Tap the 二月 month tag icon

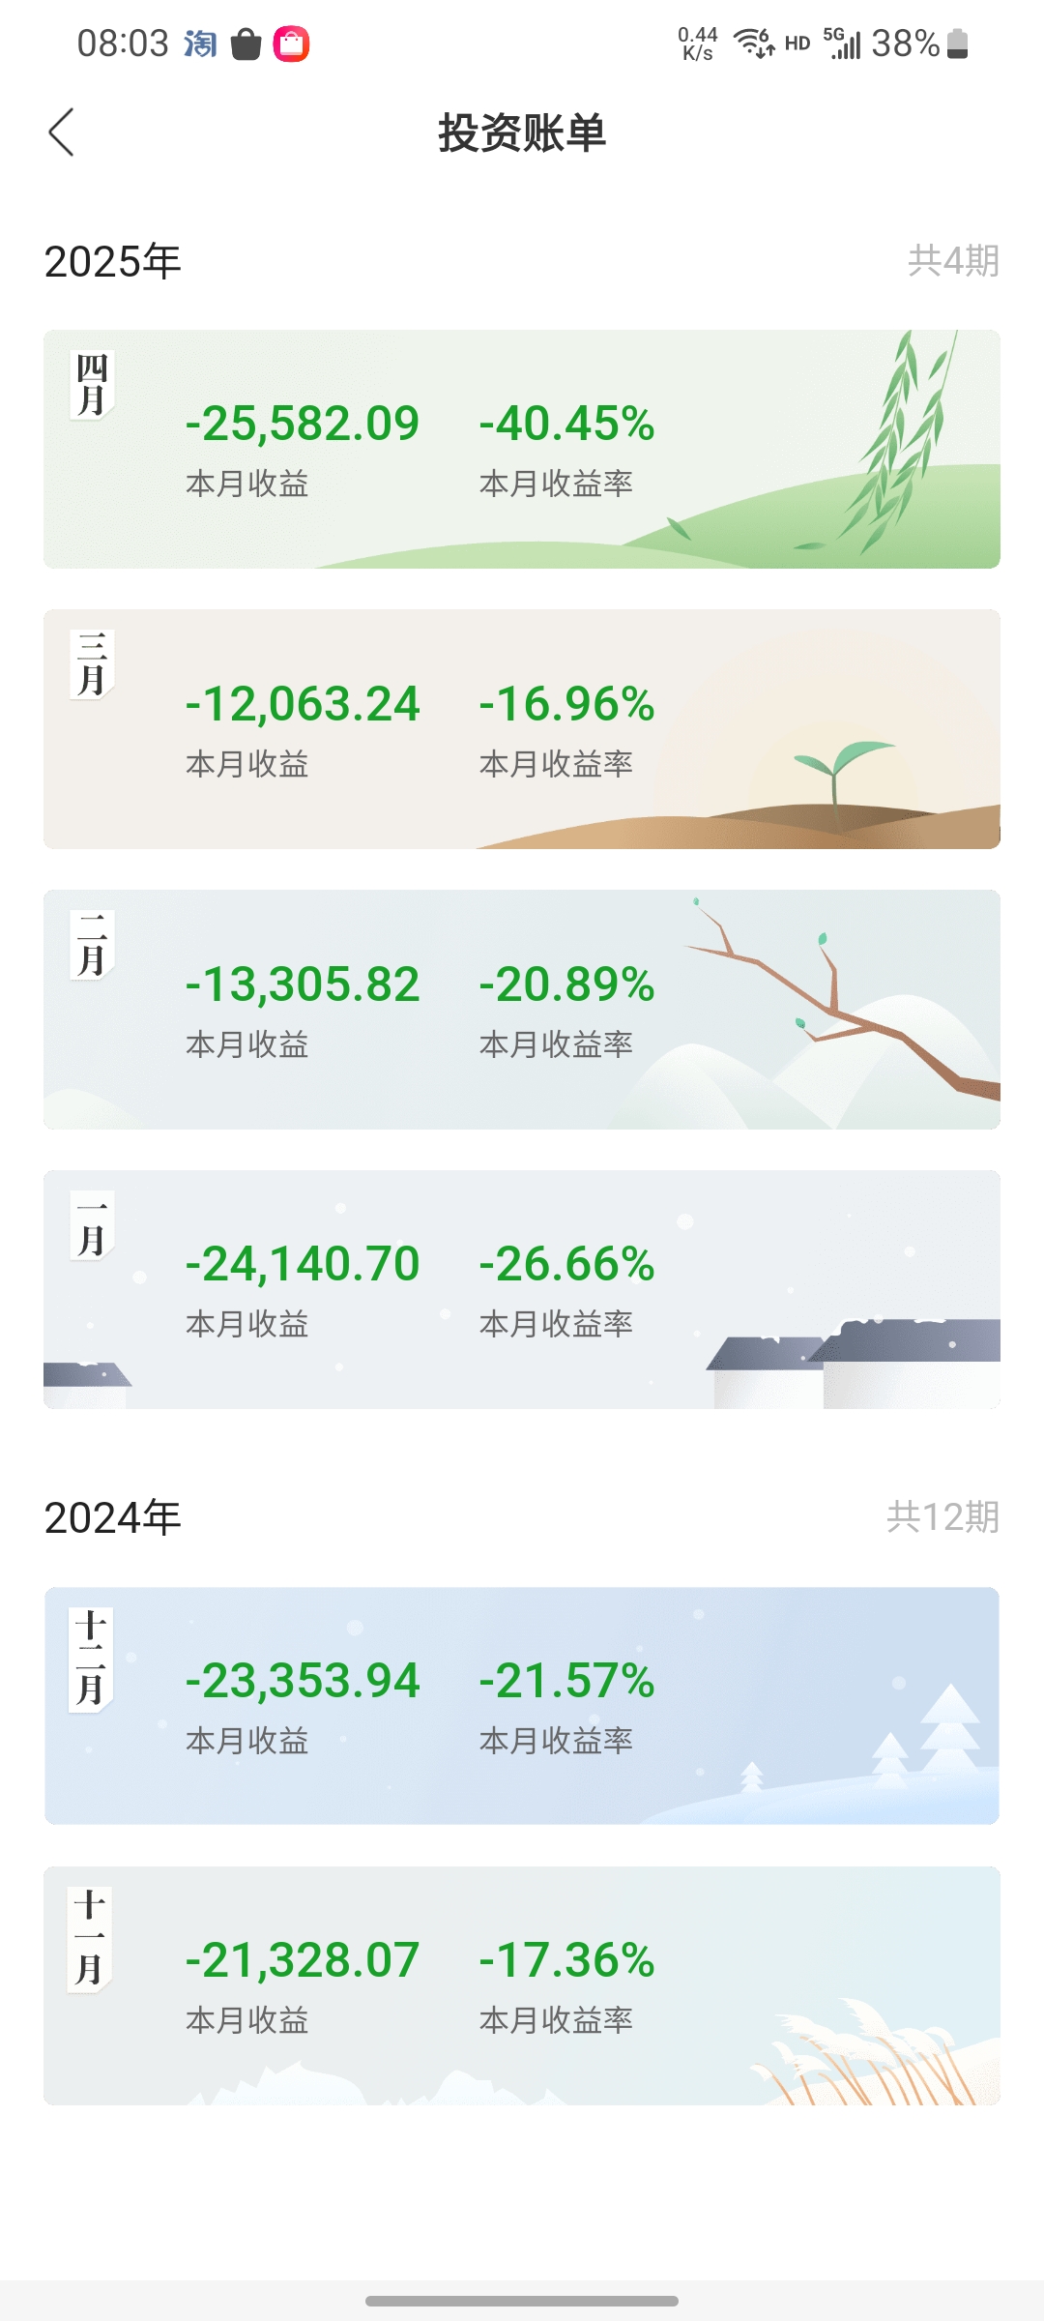[x=92, y=945]
